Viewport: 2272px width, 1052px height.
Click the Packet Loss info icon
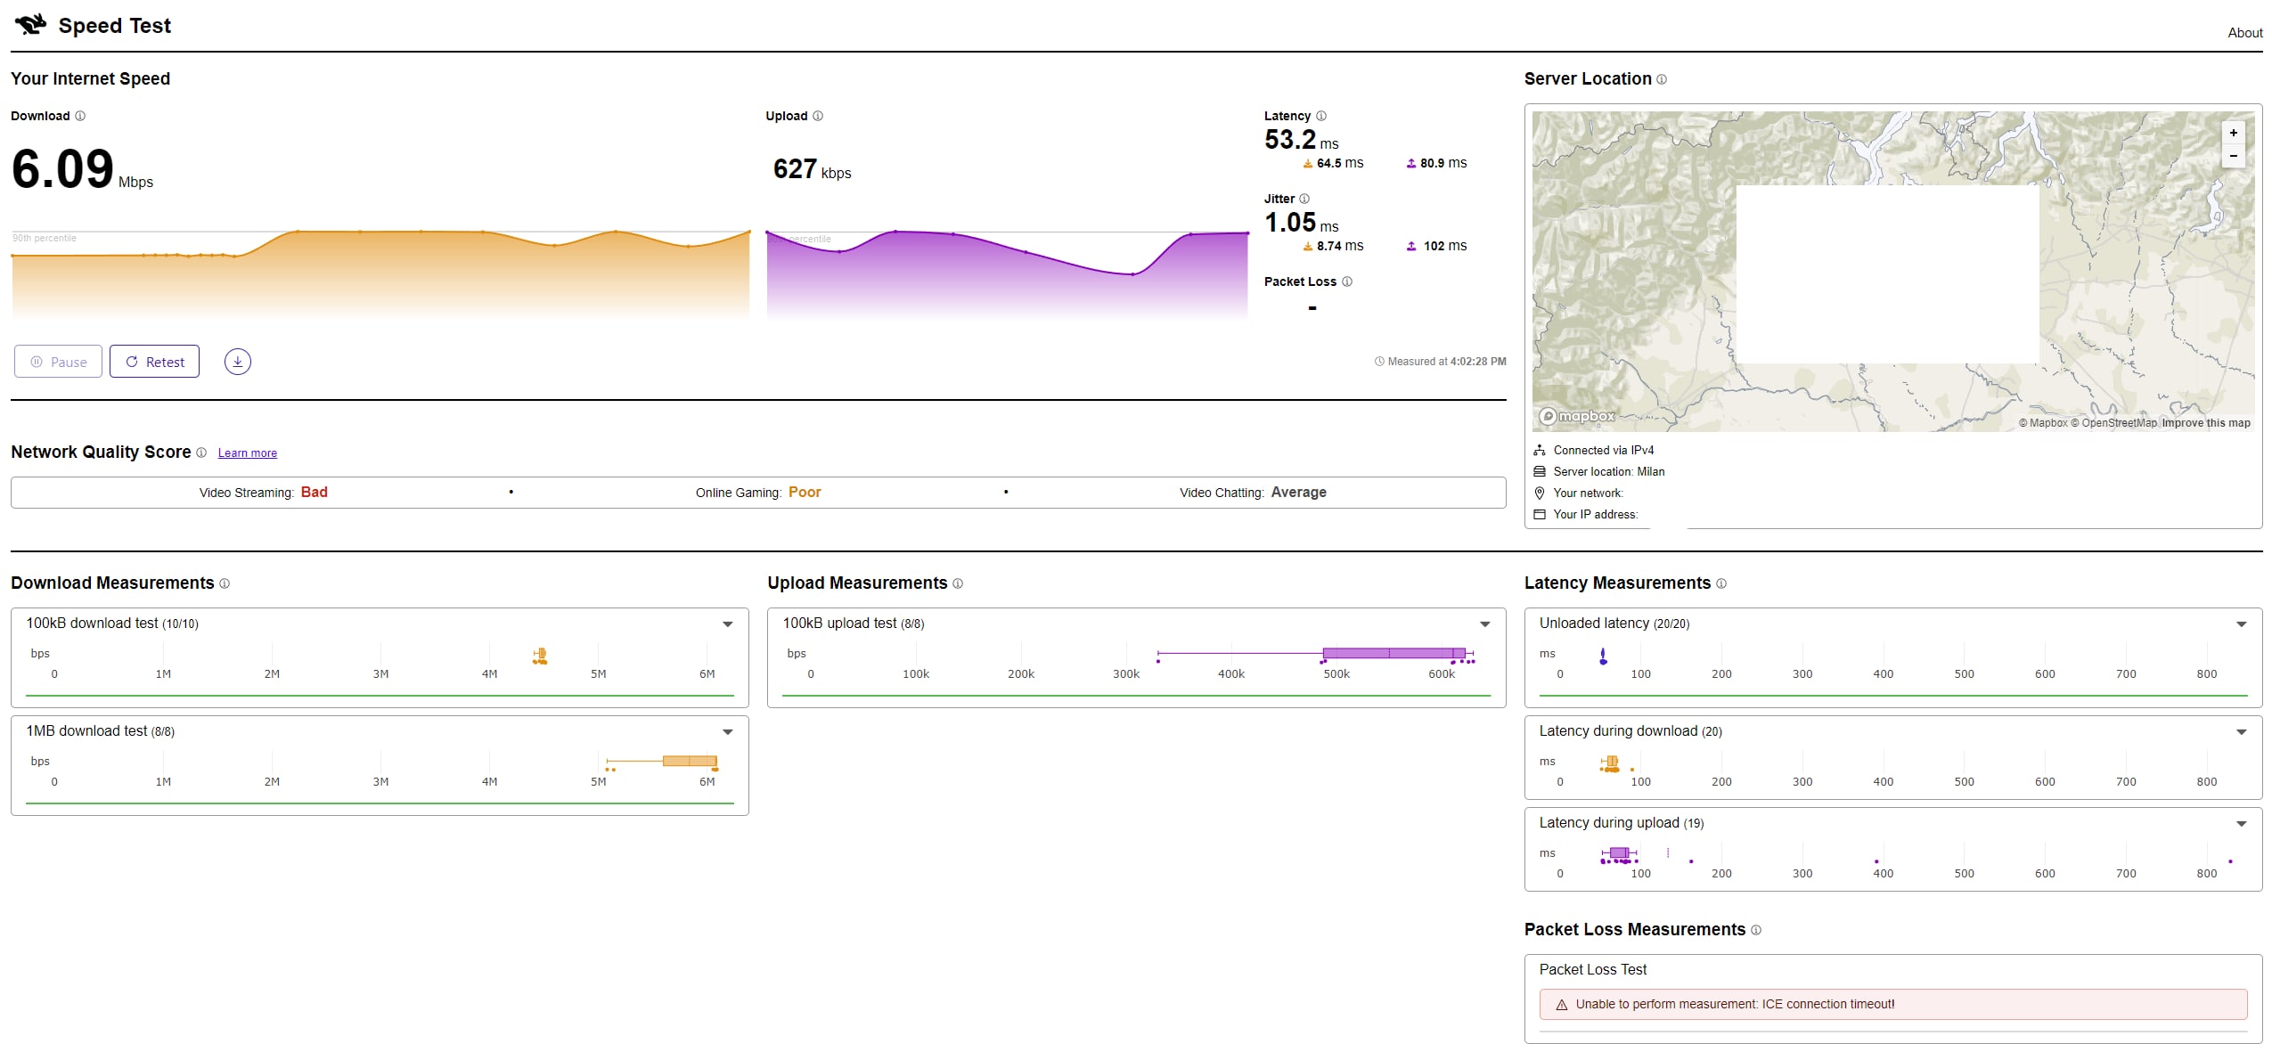pos(1347,281)
